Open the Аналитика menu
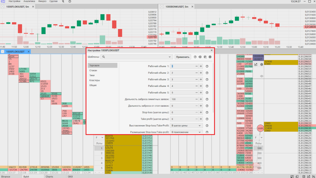The height and width of the screenshot is (178, 316). 29,2
